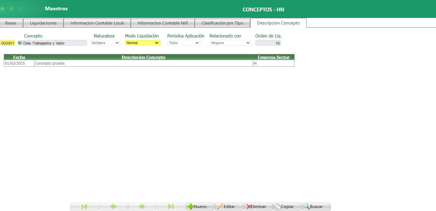Click the Copiar button
The height and width of the screenshot is (211, 436).
[287, 206]
